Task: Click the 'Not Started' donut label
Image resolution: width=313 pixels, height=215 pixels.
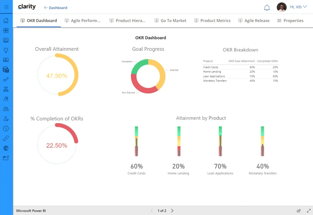Action: 128,93
